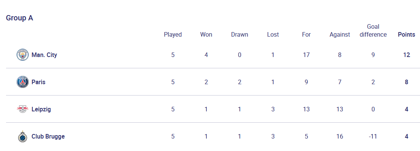Click the Won column header
The image size is (420, 151).
click(206, 34)
